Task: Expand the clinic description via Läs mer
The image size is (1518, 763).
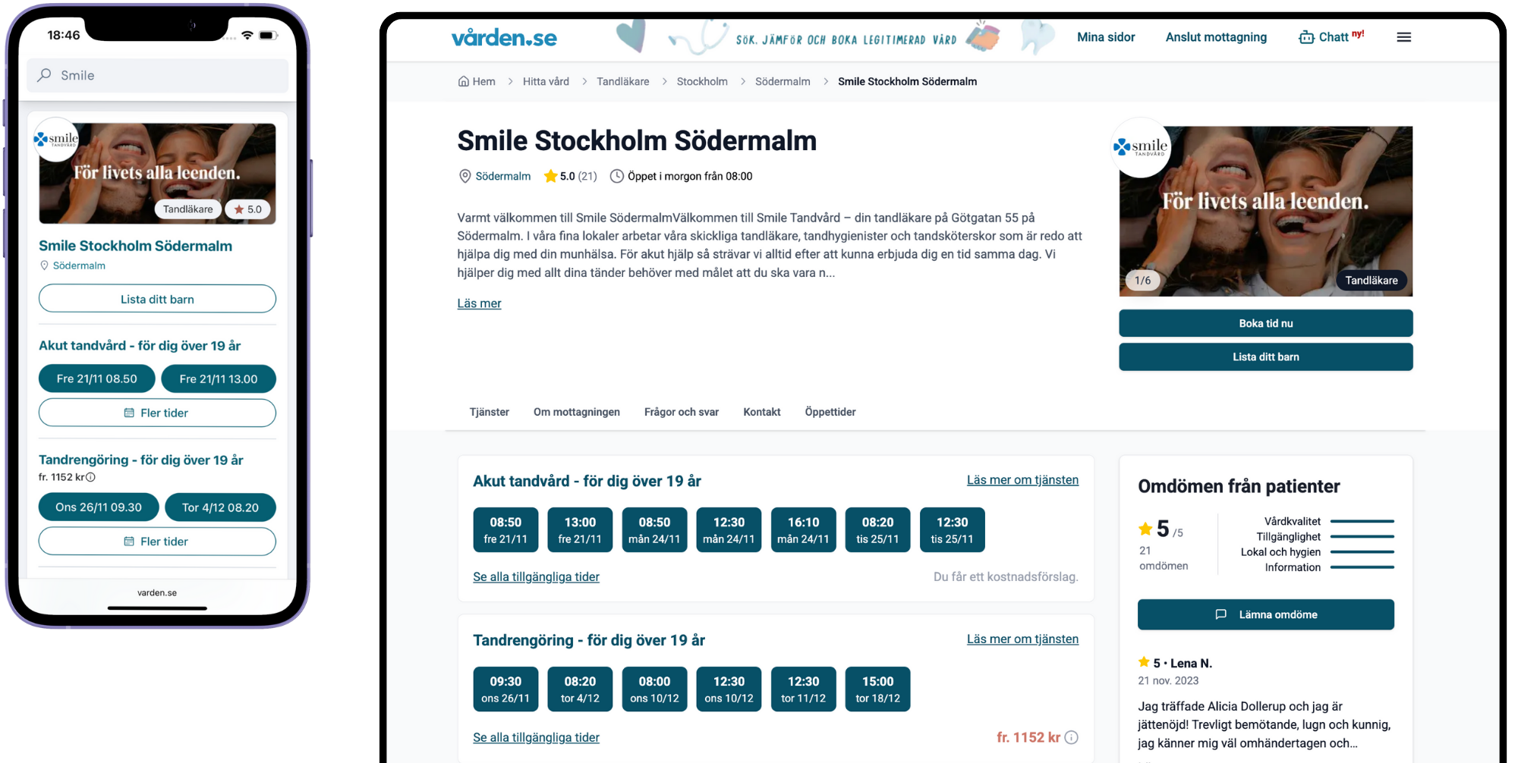Action: pyautogui.click(x=479, y=303)
